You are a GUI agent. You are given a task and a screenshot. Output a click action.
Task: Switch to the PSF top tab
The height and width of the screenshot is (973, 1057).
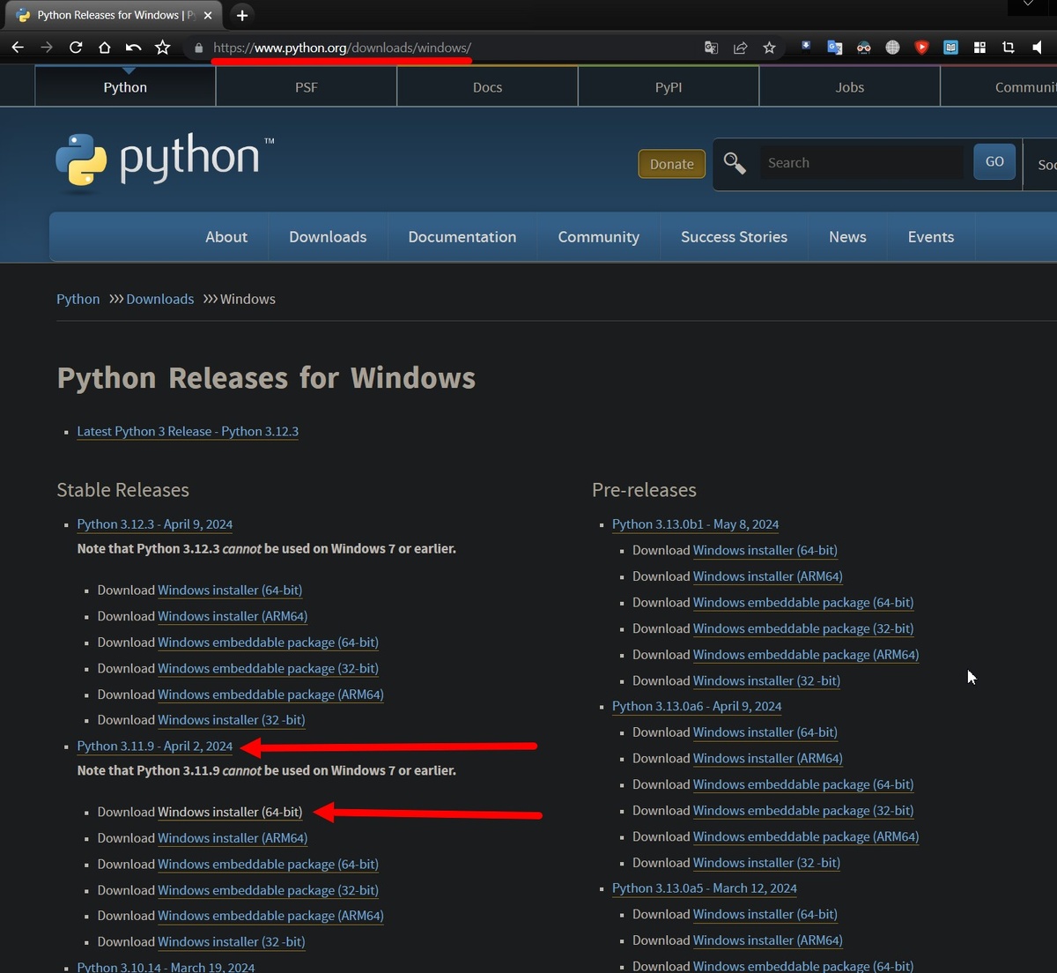coord(307,87)
